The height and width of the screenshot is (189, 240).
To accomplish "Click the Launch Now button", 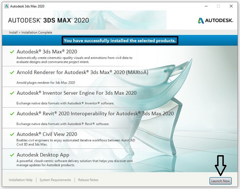I will click(220, 181).
